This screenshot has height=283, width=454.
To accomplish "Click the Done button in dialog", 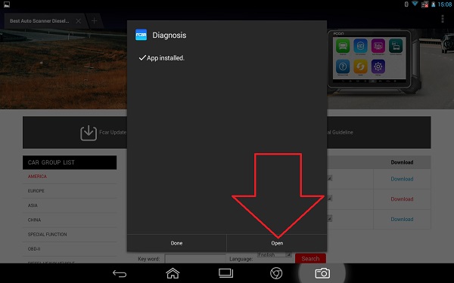I will coord(176,243).
